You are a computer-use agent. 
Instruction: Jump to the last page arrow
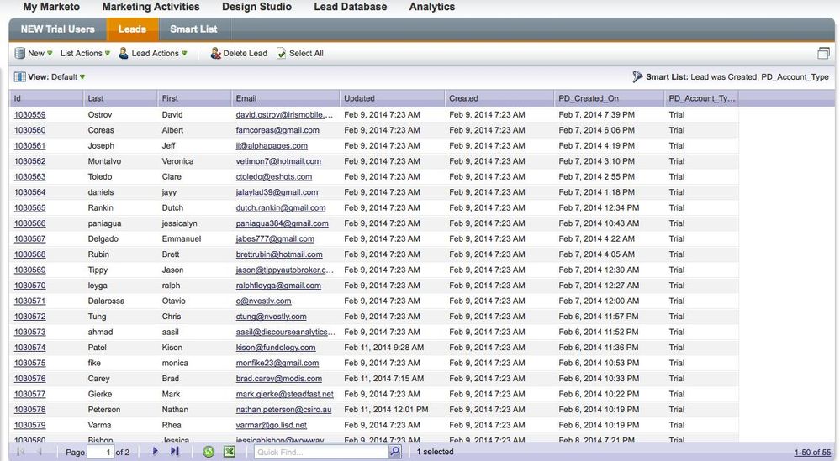[175, 452]
